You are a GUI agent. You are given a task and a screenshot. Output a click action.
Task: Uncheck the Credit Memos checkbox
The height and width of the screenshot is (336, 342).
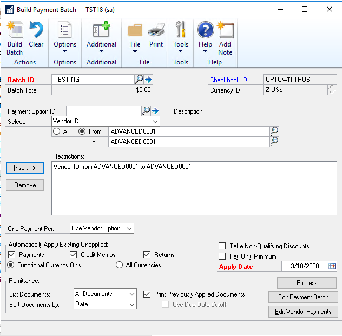74,255
